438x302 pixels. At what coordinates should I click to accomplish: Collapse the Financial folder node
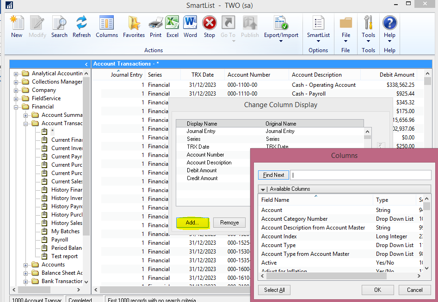point(16,107)
